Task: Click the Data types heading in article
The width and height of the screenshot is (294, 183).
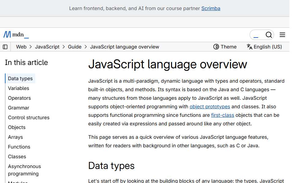Action: click(111, 166)
